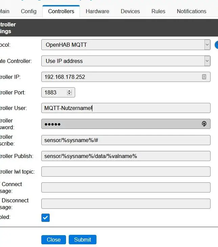
Task: Edit the Controller Publish topic field
Action: 126,156
